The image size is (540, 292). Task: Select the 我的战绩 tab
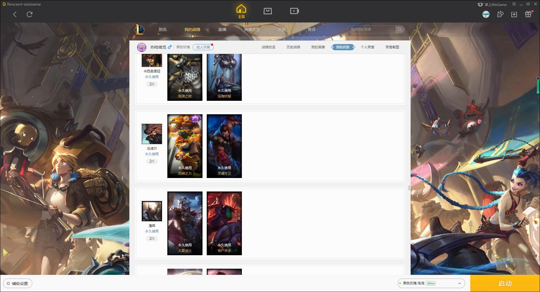point(192,29)
